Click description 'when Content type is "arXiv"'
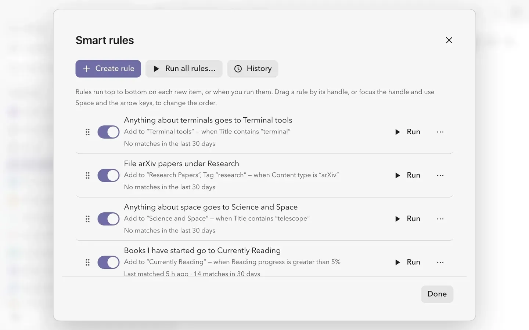The height and width of the screenshot is (330, 529). coord(296,175)
